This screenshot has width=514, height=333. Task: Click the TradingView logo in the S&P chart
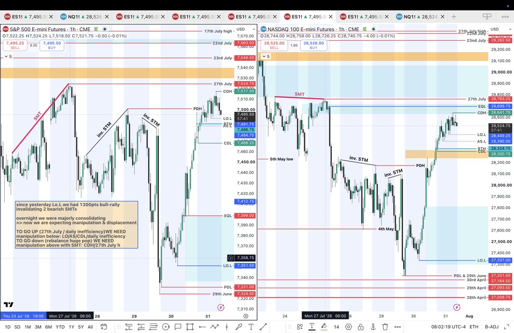[x=8, y=305]
